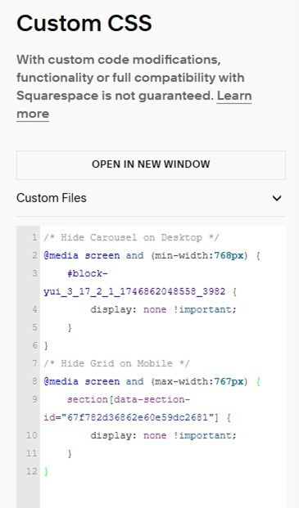Click the closing brace on line 6
299x508 pixels.
[x=46, y=346]
